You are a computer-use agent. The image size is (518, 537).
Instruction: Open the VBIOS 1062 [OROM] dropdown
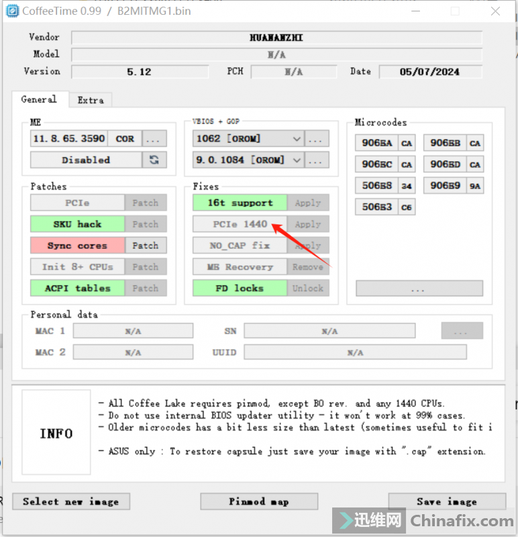[248, 139]
